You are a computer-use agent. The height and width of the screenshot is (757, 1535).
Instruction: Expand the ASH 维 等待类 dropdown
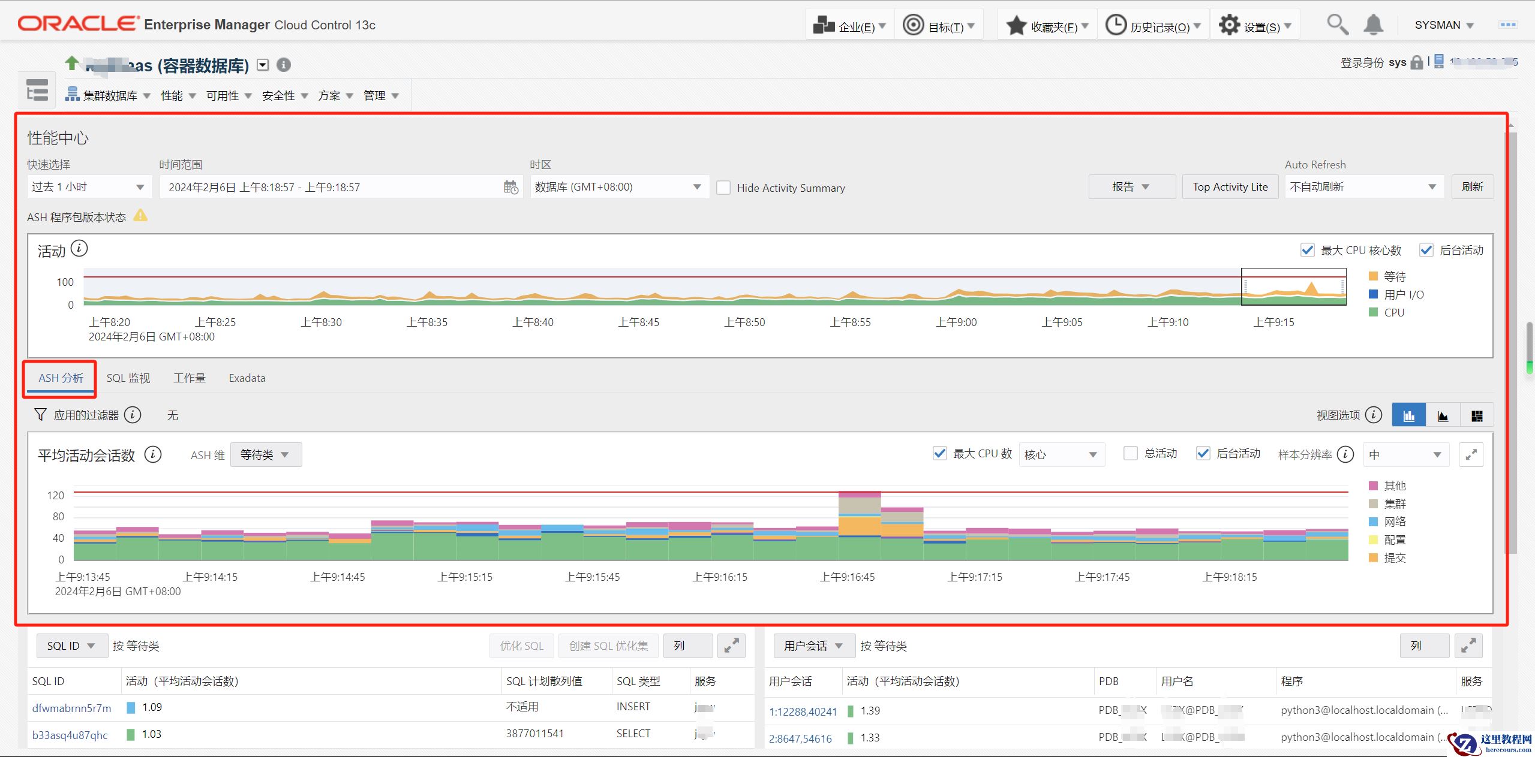[x=265, y=455]
